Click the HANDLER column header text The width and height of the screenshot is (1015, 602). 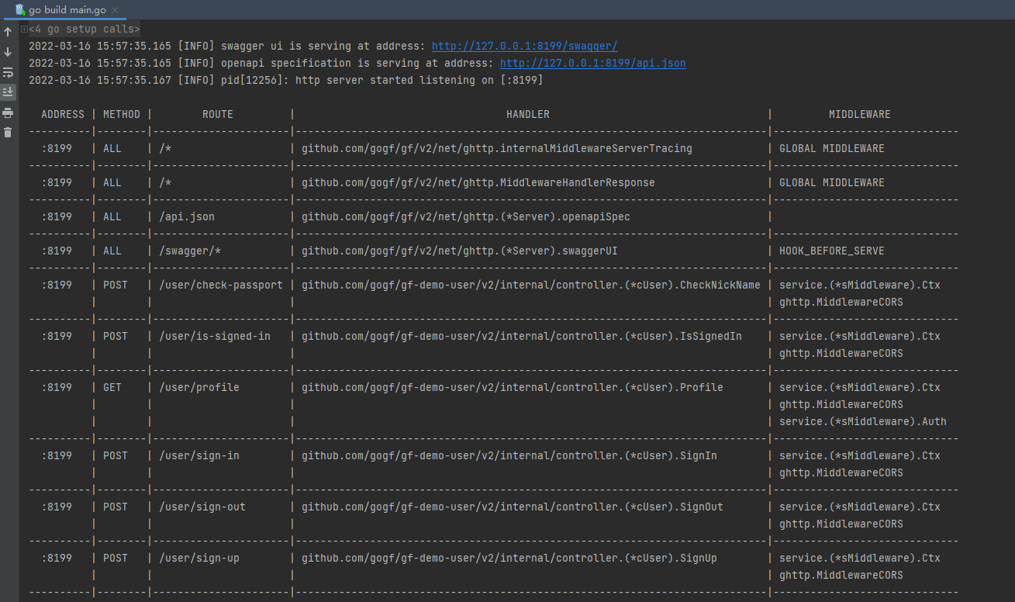click(527, 114)
